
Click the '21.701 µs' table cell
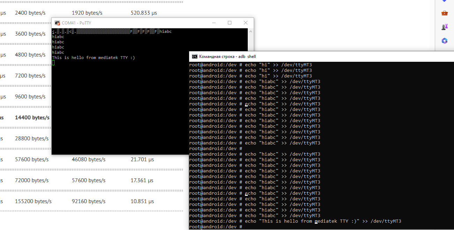[x=142, y=159]
